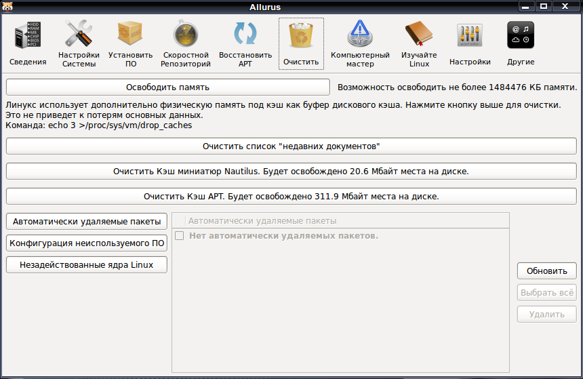Screen dimensions: 583x379
Task: Click the Ailurus red panda titlebar icon
Action: tap(7, 6)
